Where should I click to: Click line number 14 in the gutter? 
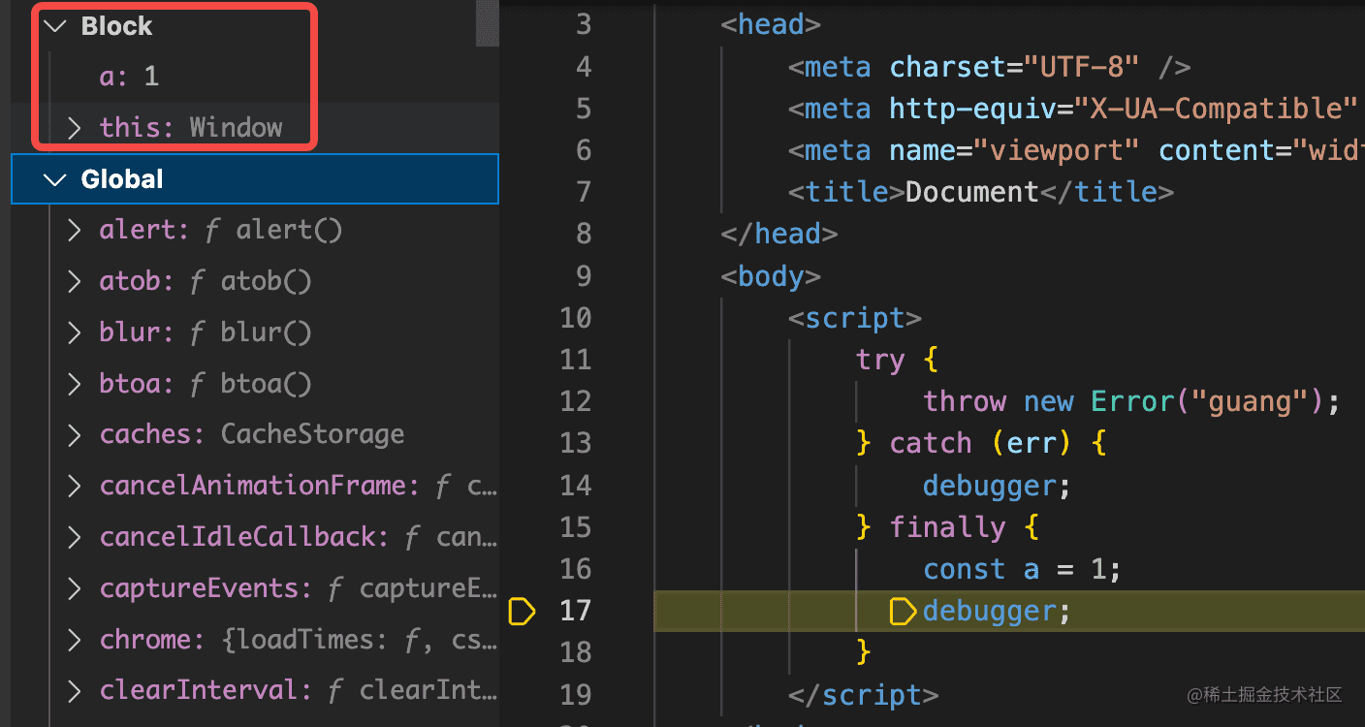pyautogui.click(x=576, y=485)
